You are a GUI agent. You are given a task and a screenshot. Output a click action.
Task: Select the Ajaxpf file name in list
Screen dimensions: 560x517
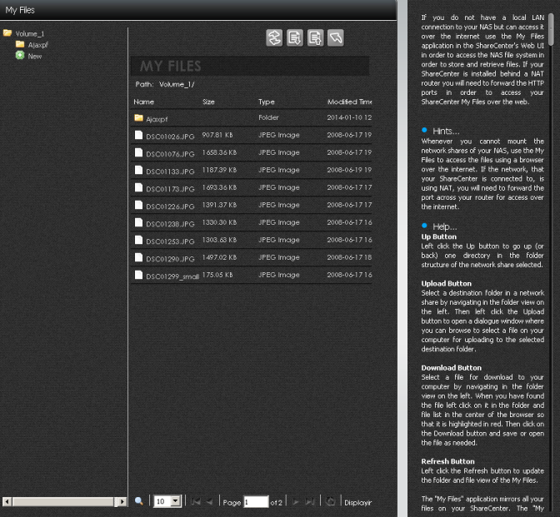point(157,119)
